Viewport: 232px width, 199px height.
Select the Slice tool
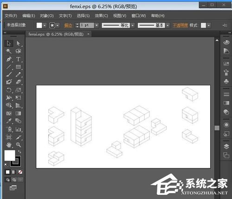pyautogui.click(x=18, y=137)
